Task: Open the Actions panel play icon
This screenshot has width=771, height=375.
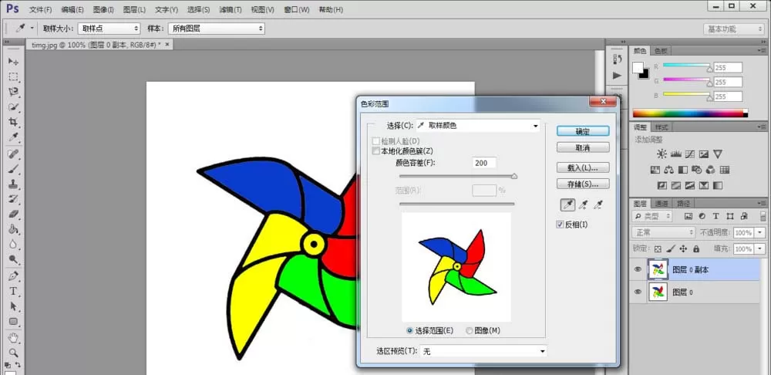Action: pyautogui.click(x=617, y=76)
